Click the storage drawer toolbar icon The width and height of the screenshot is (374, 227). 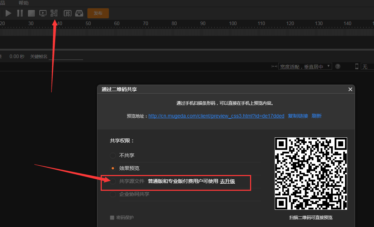pos(79,13)
